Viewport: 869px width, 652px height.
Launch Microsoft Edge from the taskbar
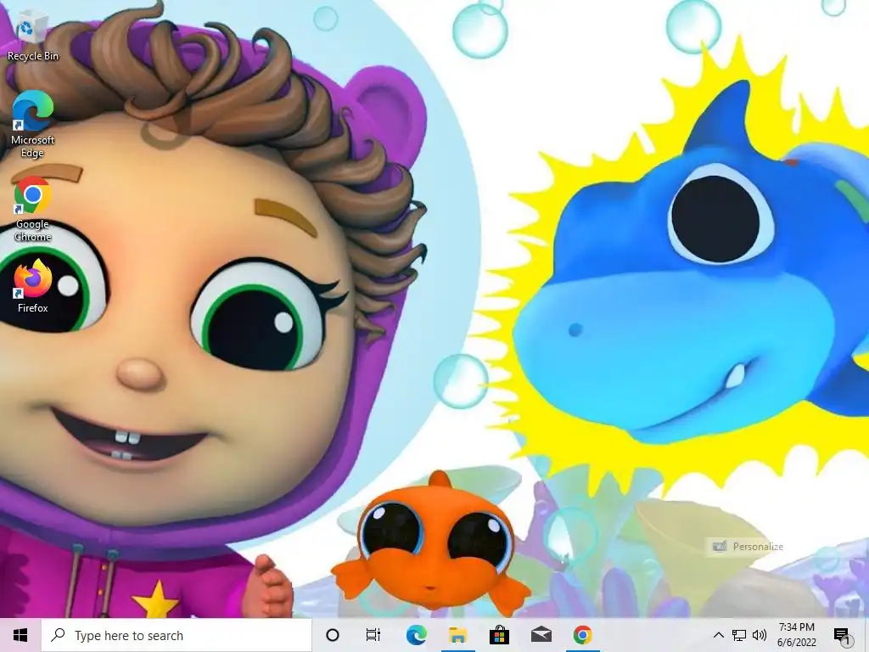click(416, 635)
